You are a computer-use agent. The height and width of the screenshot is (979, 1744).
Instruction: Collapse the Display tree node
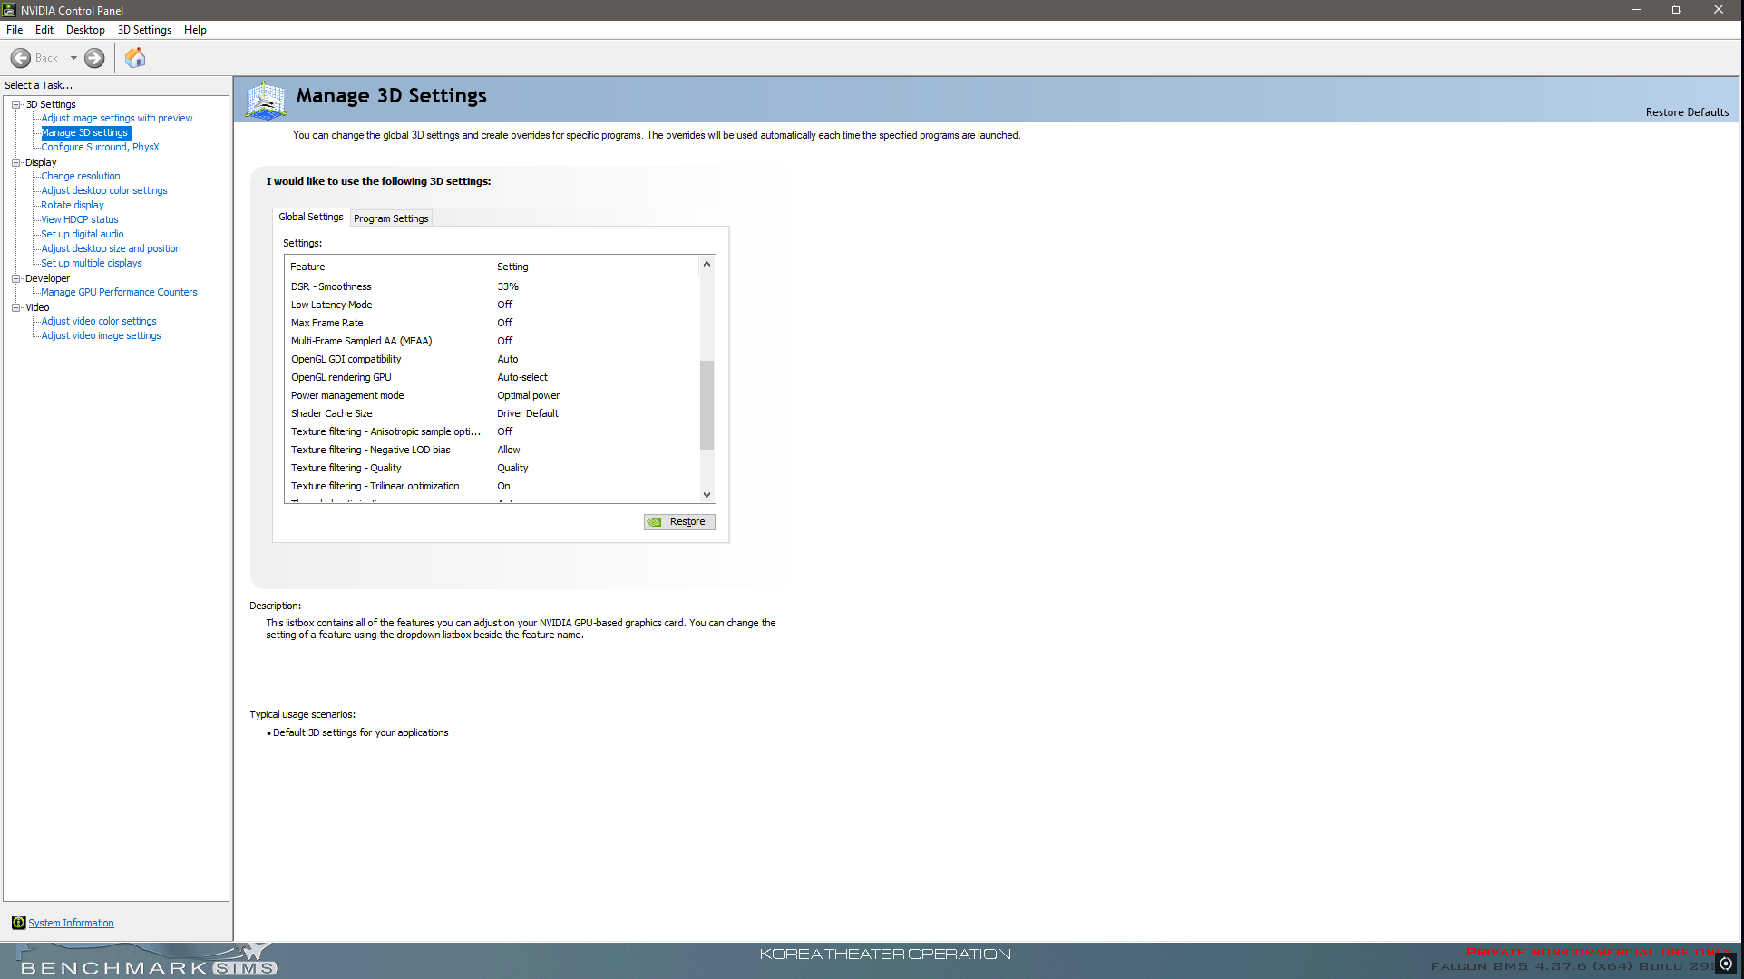point(16,162)
